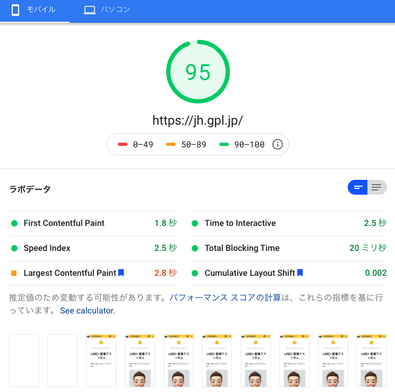The image size is (395, 392).
Task: Click the mobile phone icon in header
Action: pyautogui.click(x=15, y=10)
